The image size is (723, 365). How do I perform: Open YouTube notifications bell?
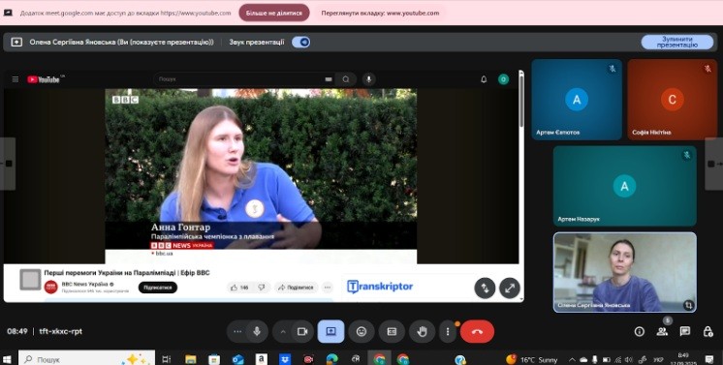click(x=484, y=79)
